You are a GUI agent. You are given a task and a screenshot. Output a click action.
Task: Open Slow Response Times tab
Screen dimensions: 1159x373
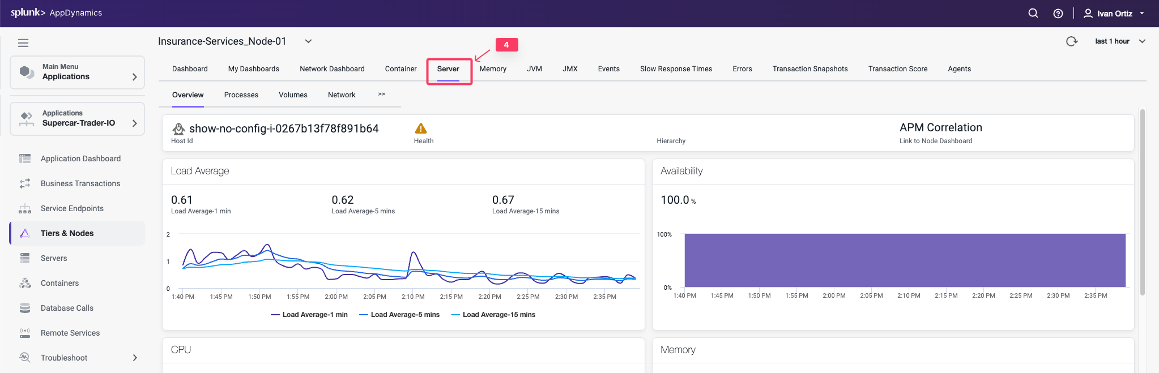point(676,69)
